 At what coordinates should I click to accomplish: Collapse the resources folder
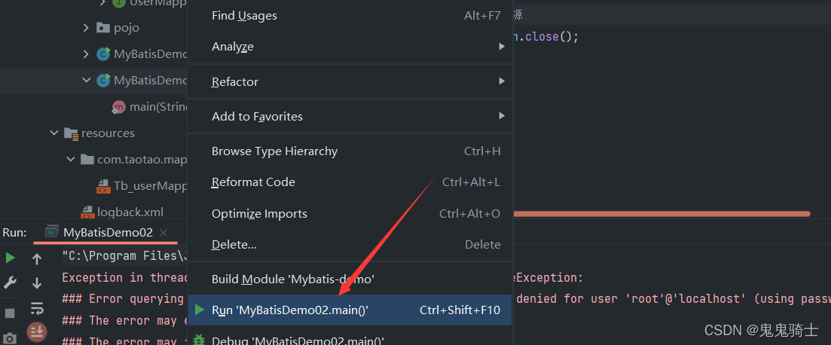pos(54,133)
